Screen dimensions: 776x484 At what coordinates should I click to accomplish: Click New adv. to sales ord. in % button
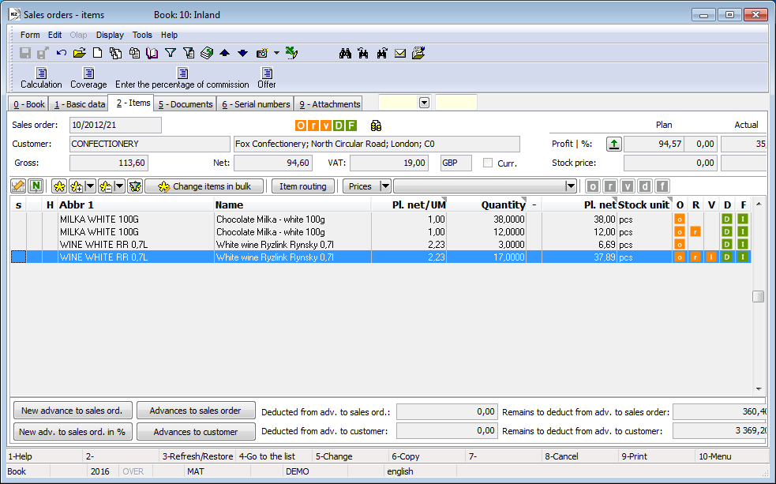click(73, 432)
